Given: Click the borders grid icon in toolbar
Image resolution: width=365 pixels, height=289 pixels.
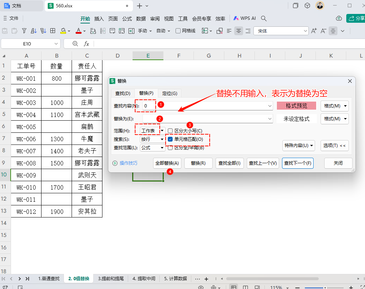Looking at the screenshot, I should tap(53, 31).
